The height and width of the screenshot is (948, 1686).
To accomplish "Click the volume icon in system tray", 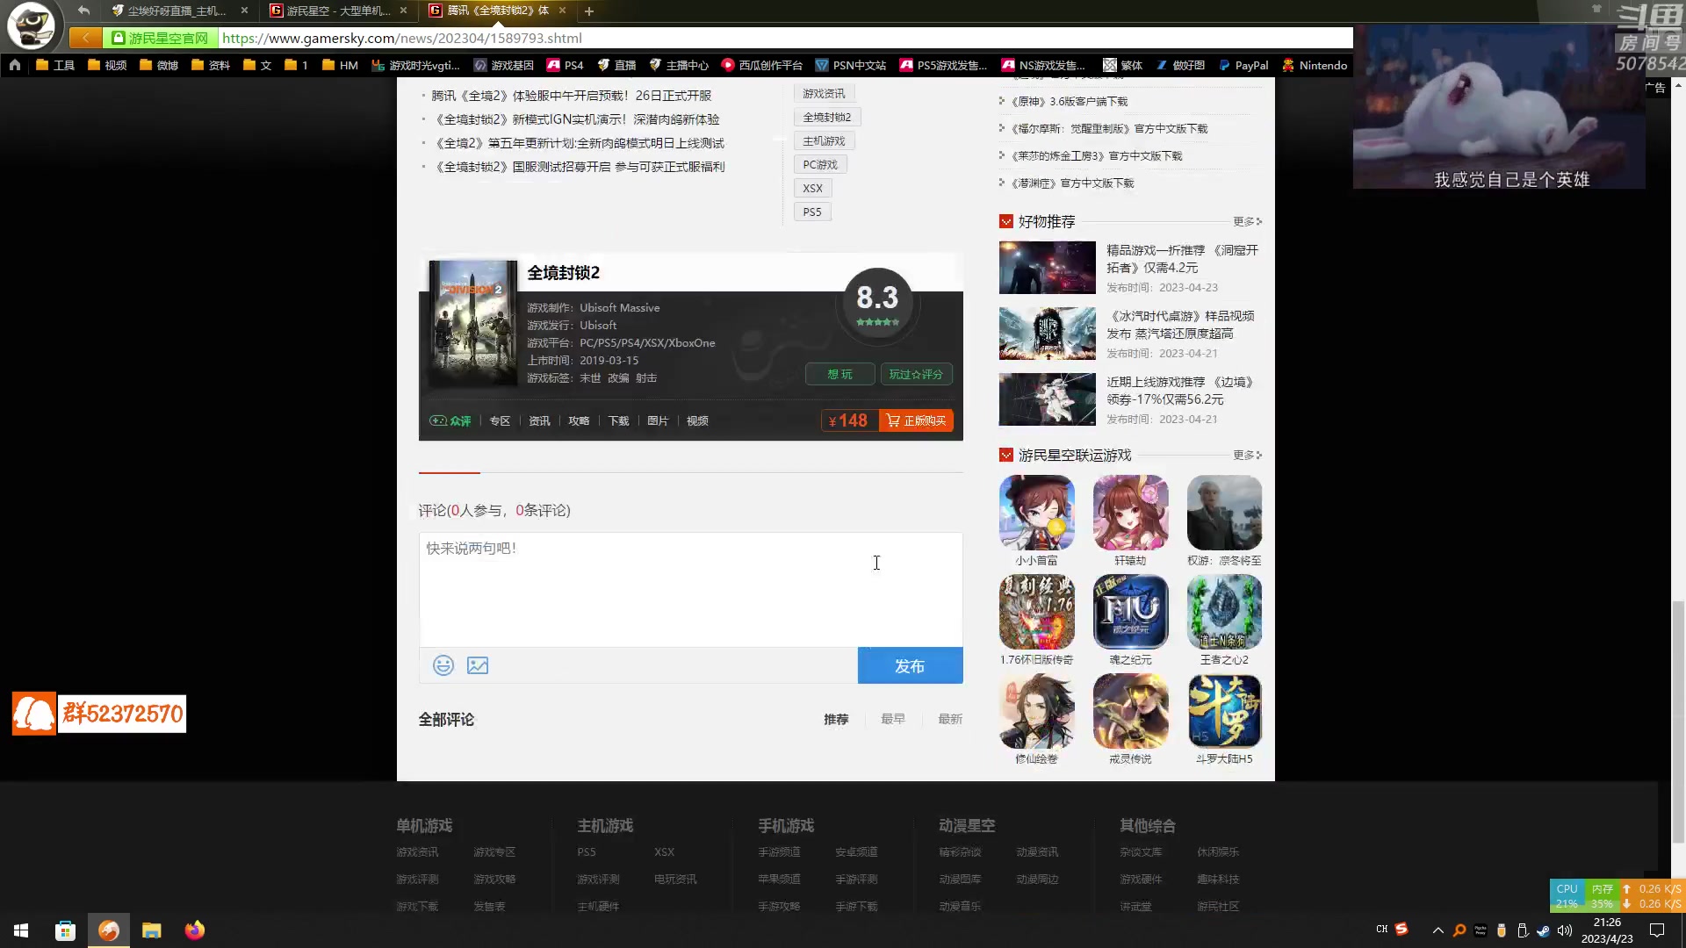I will coord(1565,930).
